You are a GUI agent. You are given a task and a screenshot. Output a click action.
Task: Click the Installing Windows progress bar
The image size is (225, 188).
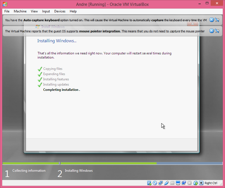[x=141, y=163]
